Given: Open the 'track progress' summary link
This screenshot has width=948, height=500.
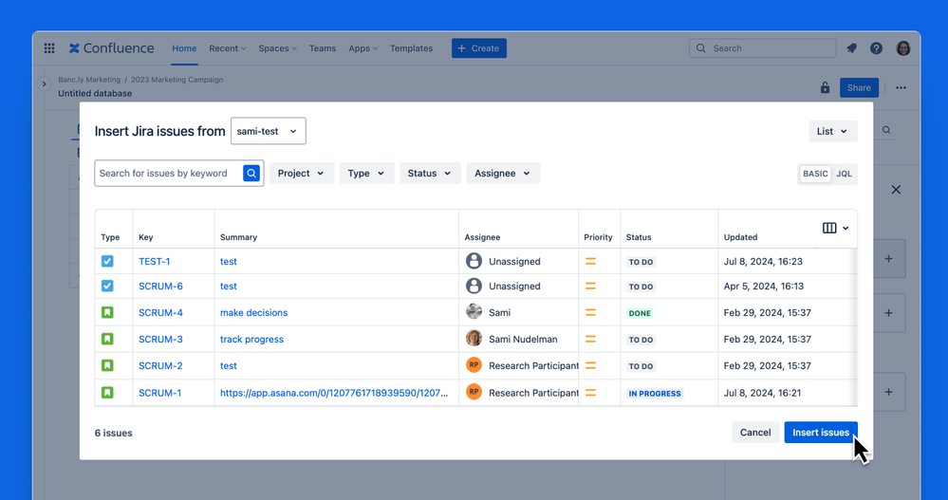Looking at the screenshot, I should 251,339.
